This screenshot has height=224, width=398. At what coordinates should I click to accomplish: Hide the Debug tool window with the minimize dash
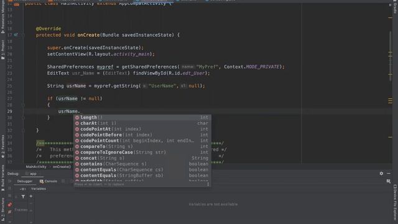click(389, 174)
